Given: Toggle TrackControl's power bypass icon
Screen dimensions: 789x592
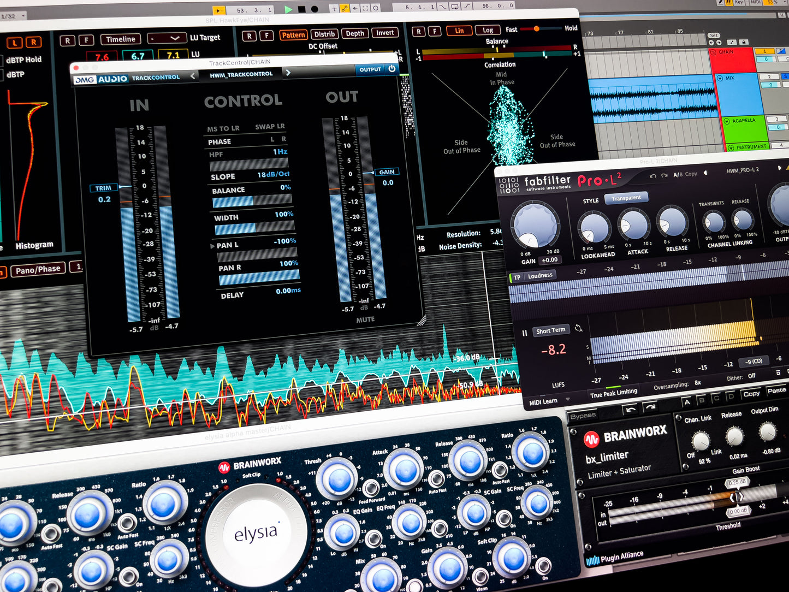Looking at the screenshot, I should click(391, 69).
